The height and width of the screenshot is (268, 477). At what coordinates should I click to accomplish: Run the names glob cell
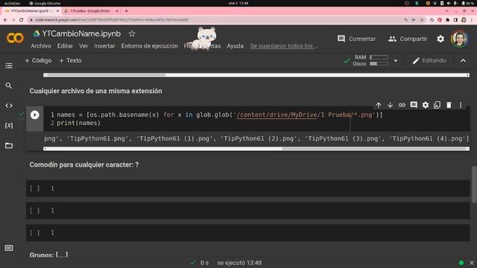35,115
